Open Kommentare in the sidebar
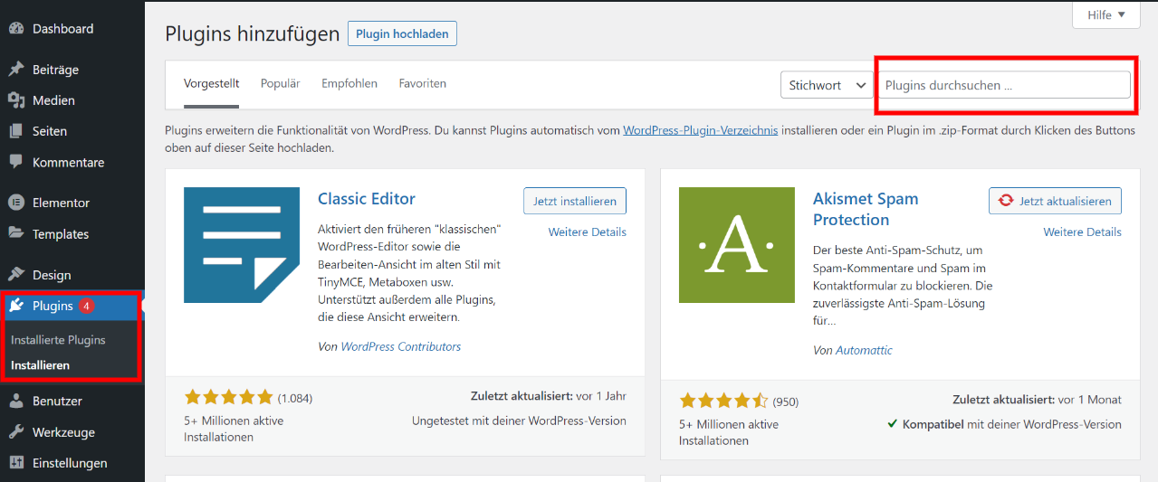 [68, 163]
